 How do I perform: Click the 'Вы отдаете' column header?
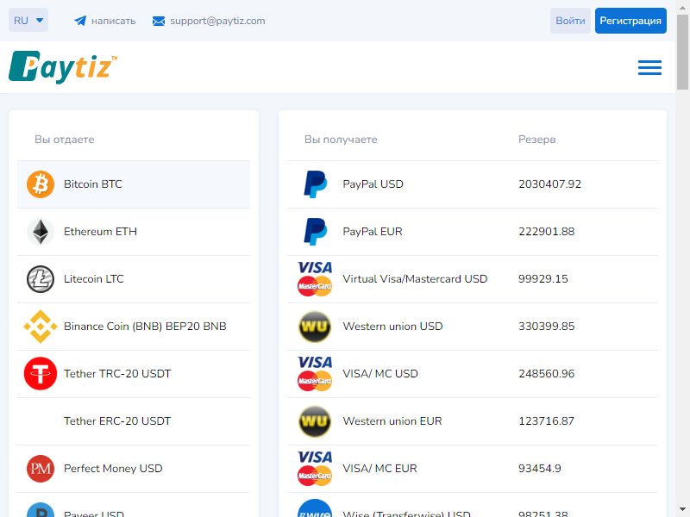coord(64,140)
